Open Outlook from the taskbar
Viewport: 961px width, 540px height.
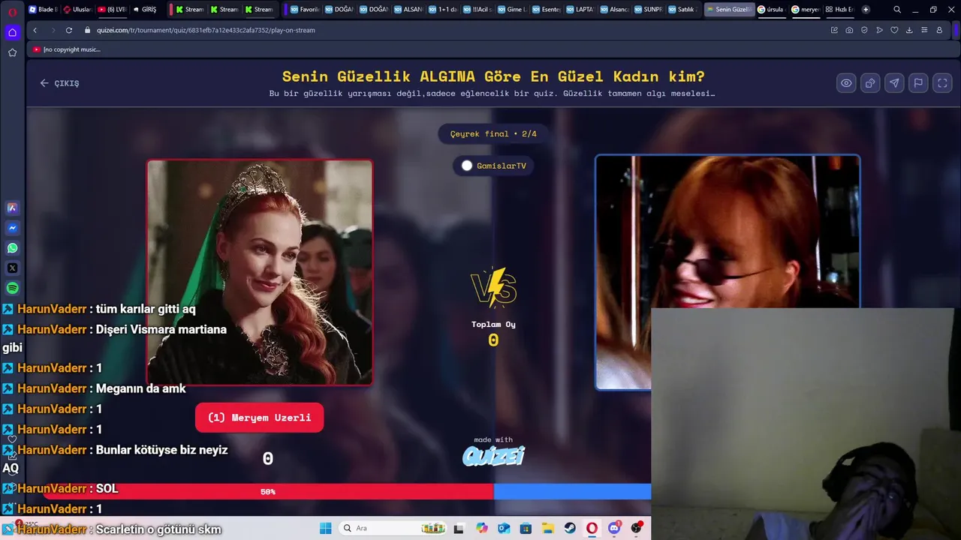click(x=504, y=528)
